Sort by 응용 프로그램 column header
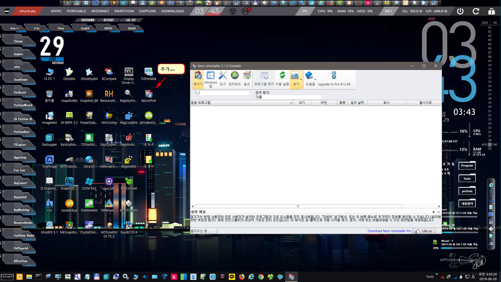Image resolution: width=501 pixels, height=282 pixels. point(242,103)
